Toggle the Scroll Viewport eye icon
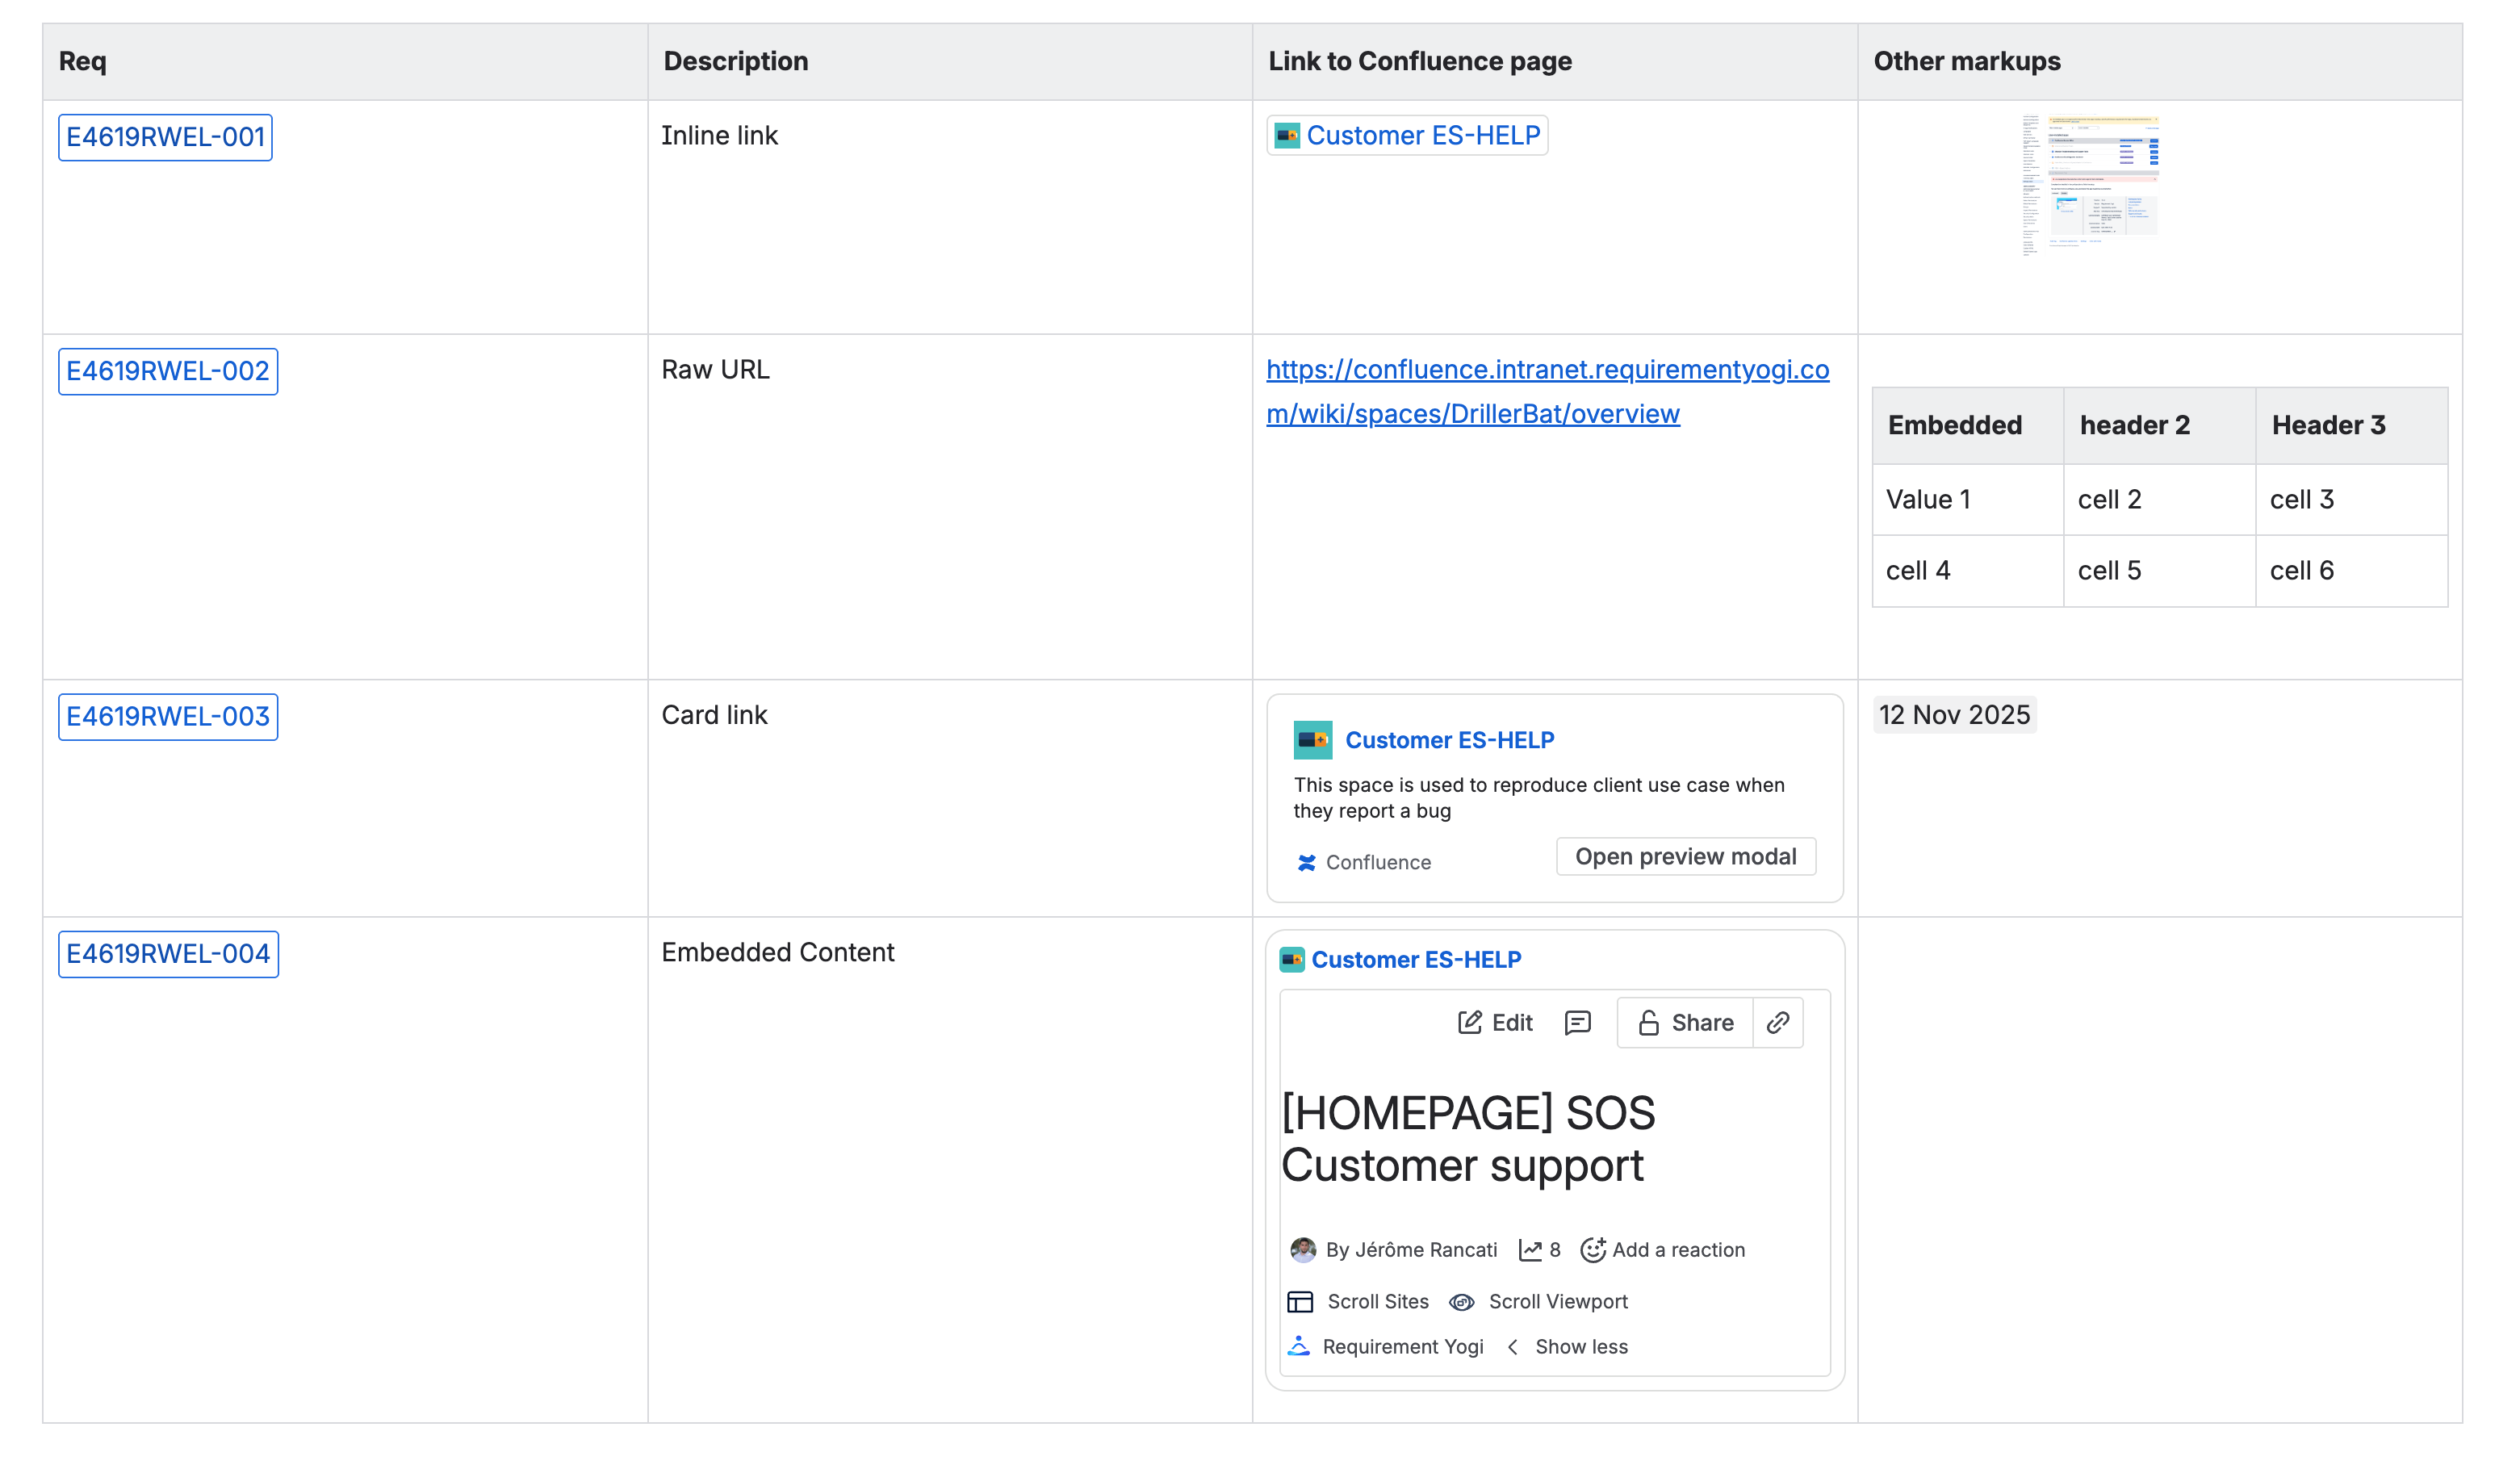 [x=1461, y=1301]
